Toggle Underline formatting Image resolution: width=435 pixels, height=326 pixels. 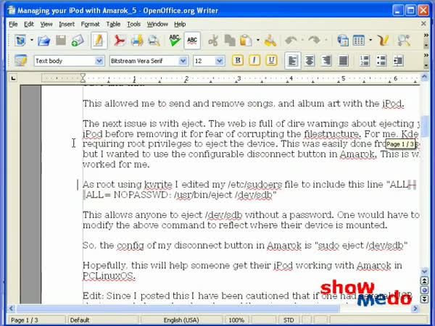point(271,60)
